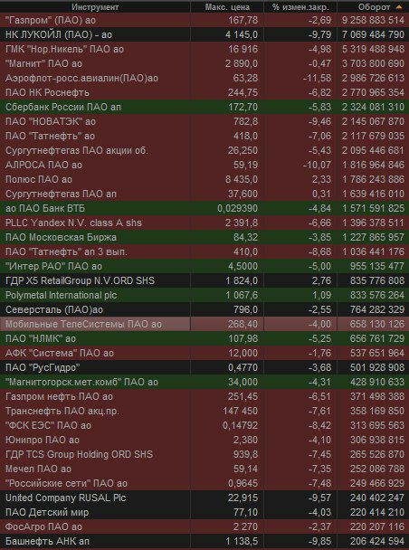This screenshot has height=550, width=409.
Task: Select the "Магнит" ПАО ао row
Action: click(x=204, y=63)
